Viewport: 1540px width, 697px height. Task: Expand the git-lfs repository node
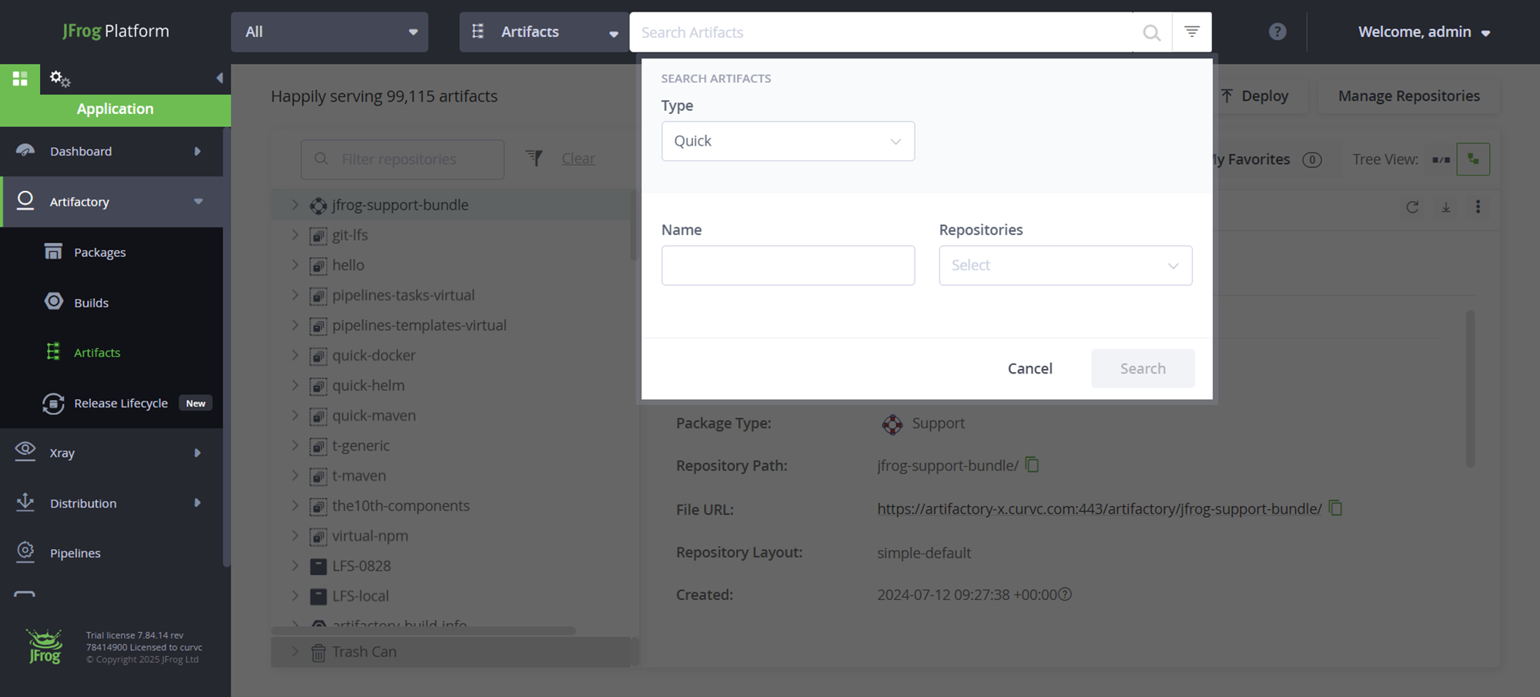pyautogui.click(x=295, y=235)
